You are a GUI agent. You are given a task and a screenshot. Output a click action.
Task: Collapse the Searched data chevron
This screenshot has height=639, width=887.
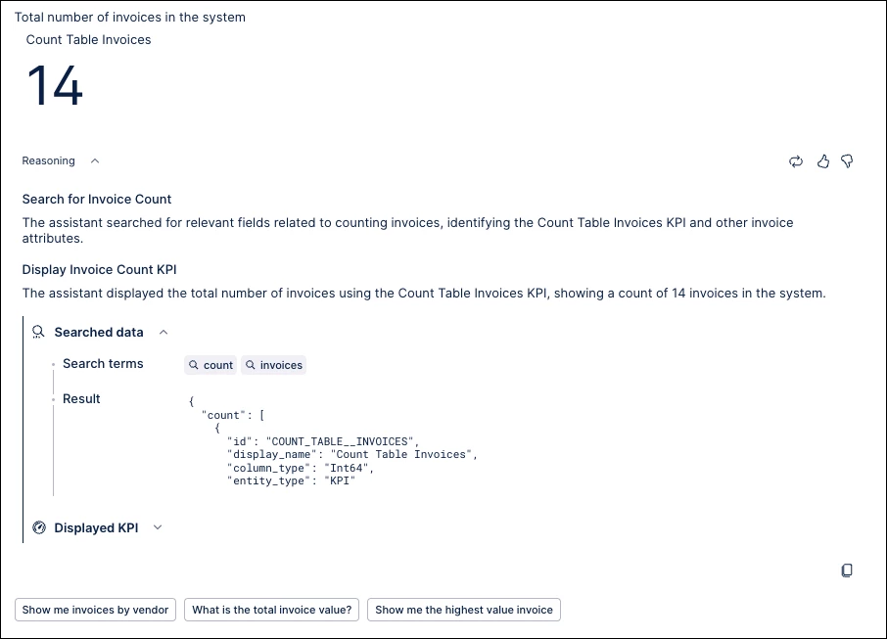coord(163,332)
